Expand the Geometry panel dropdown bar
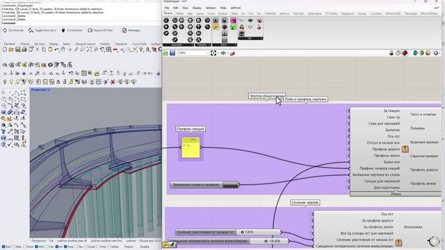The height and width of the screenshot is (250, 445). pyautogui.click(x=178, y=44)
